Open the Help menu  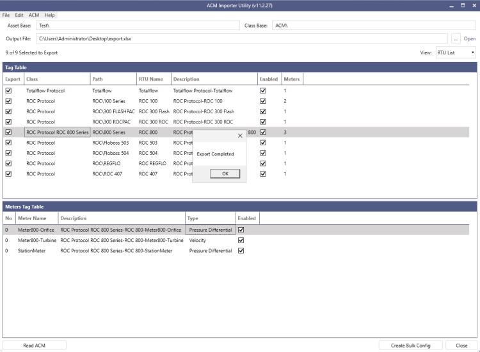coord(49,15)
